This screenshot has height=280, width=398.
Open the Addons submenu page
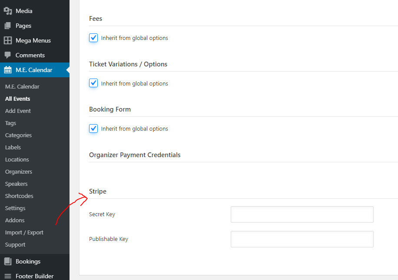pos(15,221)
